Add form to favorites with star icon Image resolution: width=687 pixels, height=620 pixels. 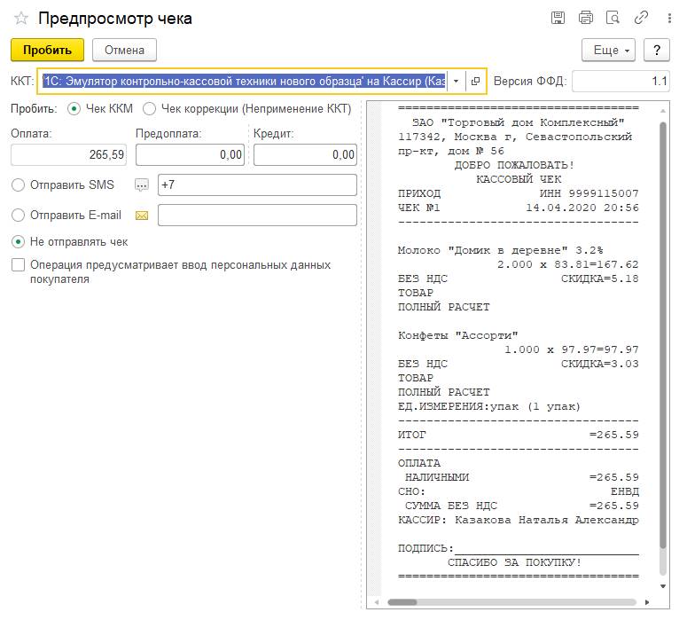[21, 19]
